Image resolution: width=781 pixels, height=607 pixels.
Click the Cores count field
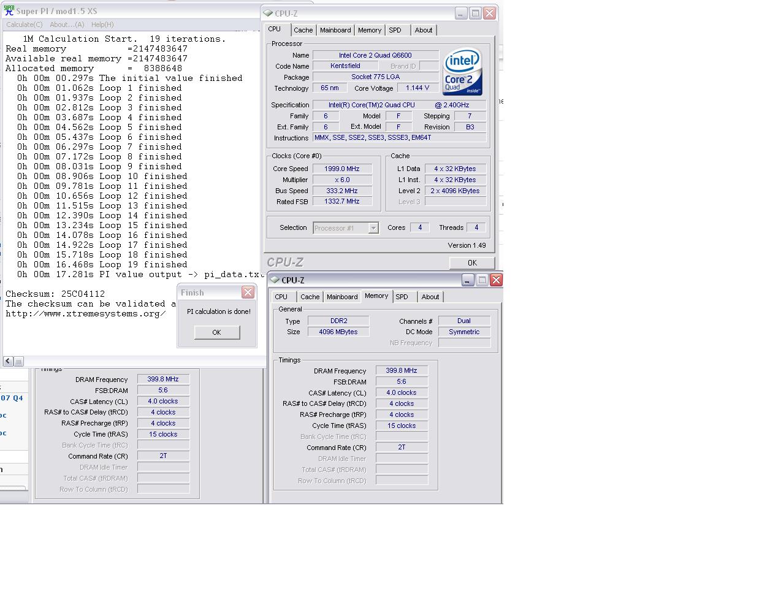[420, 227]
